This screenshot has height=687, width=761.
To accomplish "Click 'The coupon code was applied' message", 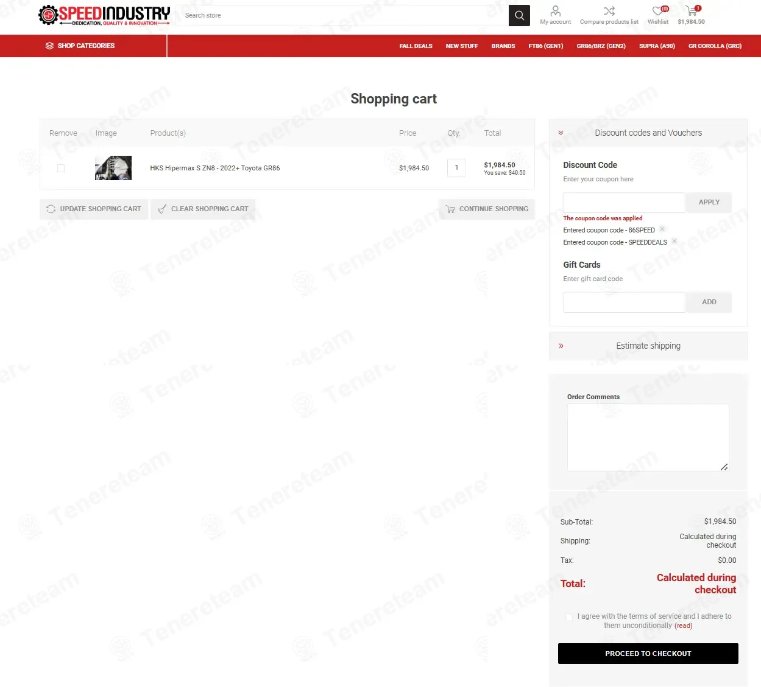I will coord(603,218).
